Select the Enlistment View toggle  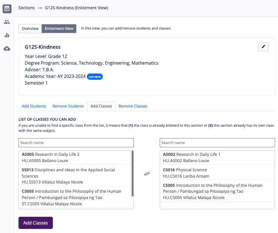59,29
